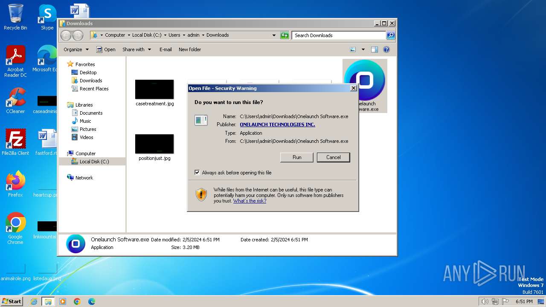
Task: Click the application file icon in the dialog
Action: click(201, 120)
